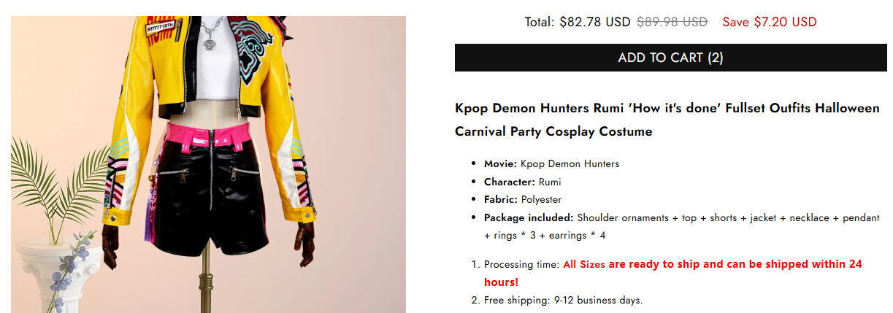Click the ADD TO CART (2) button
Image resolution: width=893 pixels, height=313 pixels.
(x=670, y=58)
